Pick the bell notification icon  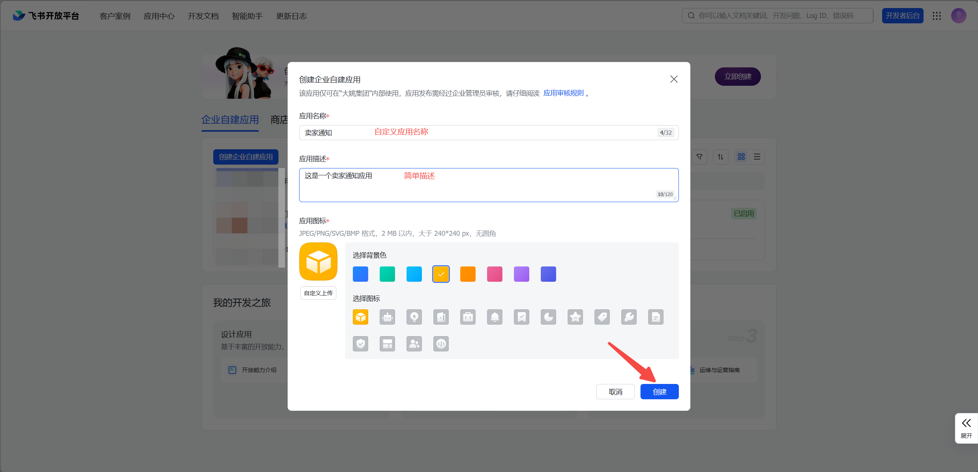pos(495,317)
